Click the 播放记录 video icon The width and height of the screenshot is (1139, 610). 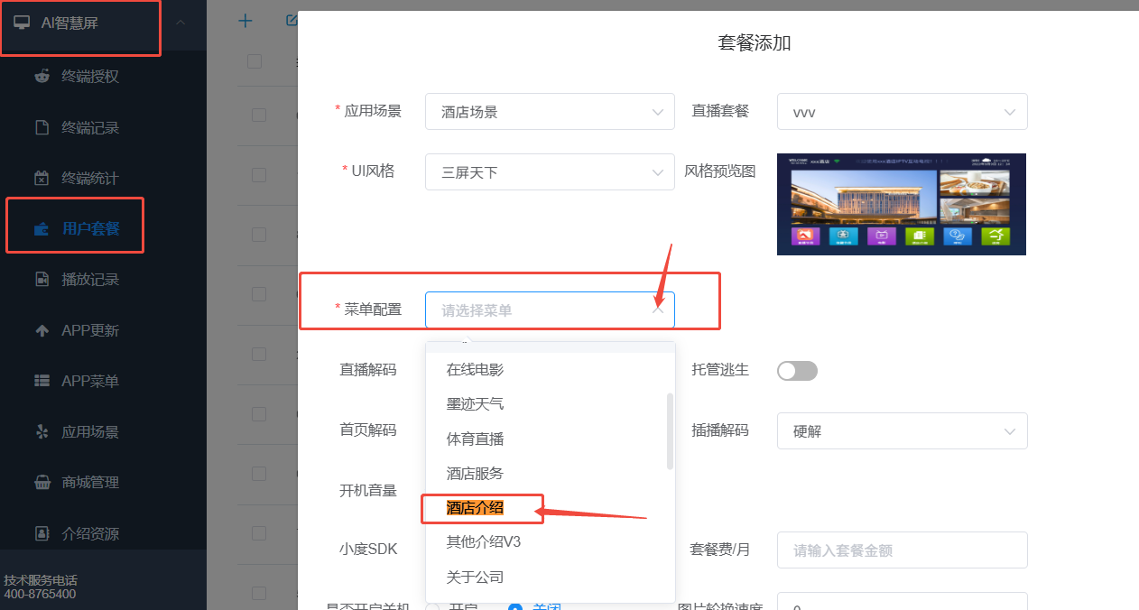[x=42, y=279]
